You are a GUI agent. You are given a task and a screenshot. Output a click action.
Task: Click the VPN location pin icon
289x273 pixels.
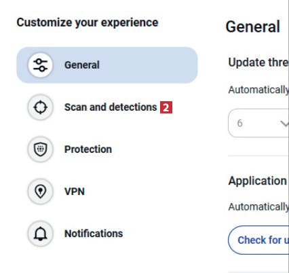[40, 192]
